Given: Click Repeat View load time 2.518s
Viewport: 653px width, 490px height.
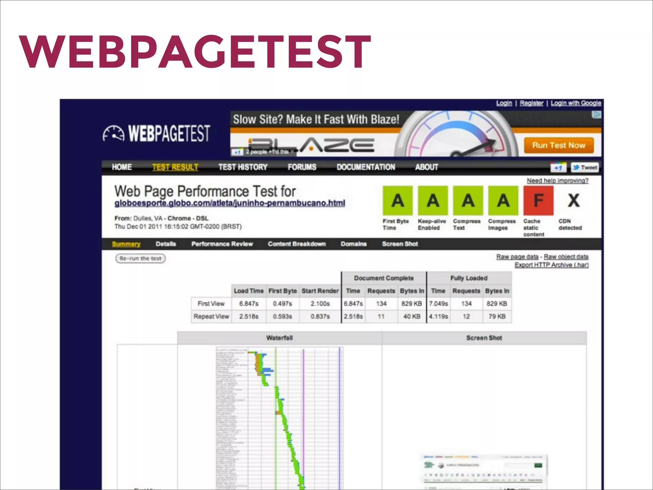Looking at the screenshot, I should pyautogui.click(x=249, y=316).
